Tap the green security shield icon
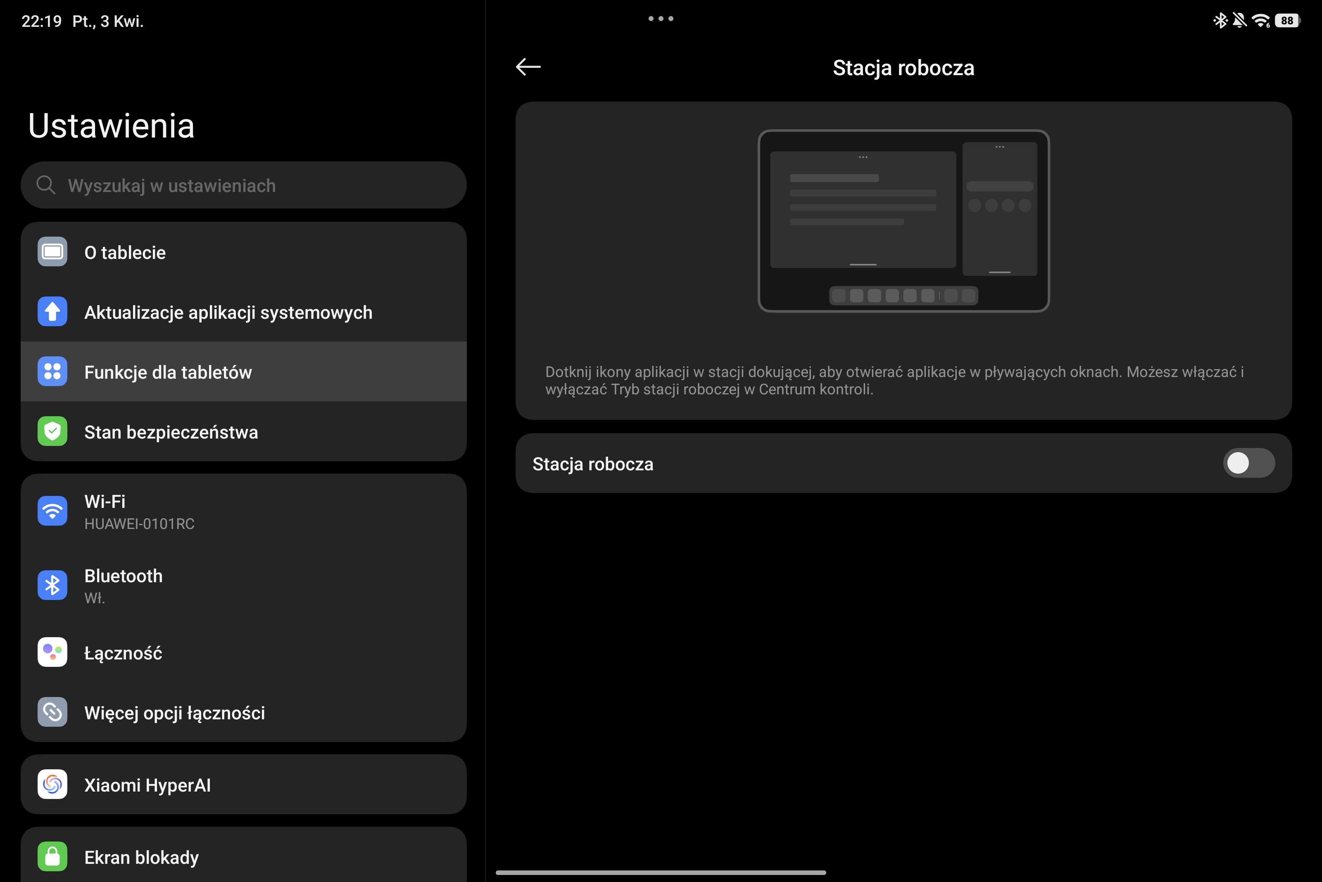This screenshot has width=1322, height=882. (x=52, y=432)
